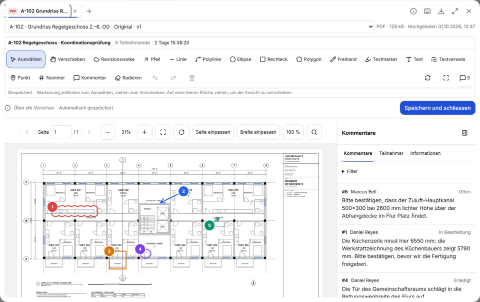This screenshot has width=480, height=302.
Task: Select the Ellipse tool
Action: 240,59
